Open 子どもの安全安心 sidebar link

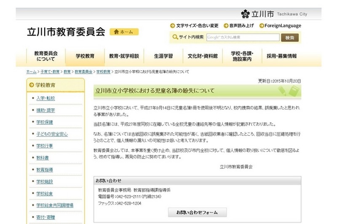click(x=52, y=134)
